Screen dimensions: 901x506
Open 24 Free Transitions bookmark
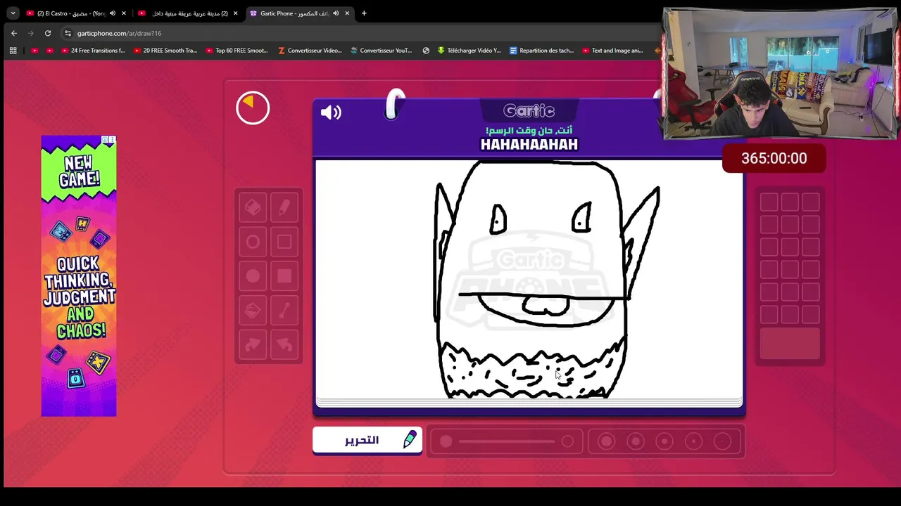click(x=93, y=51)
